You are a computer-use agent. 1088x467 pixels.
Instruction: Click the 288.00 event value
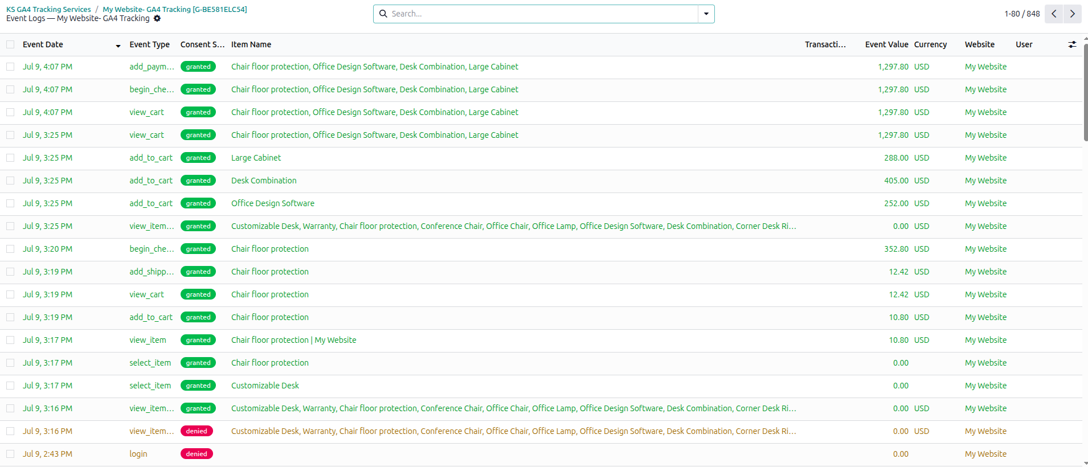897,158
